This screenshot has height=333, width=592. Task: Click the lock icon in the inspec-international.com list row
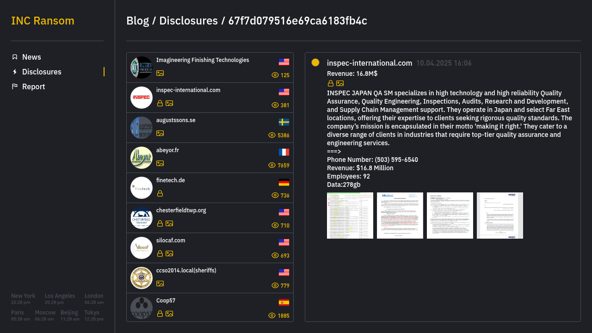point(160,103)
